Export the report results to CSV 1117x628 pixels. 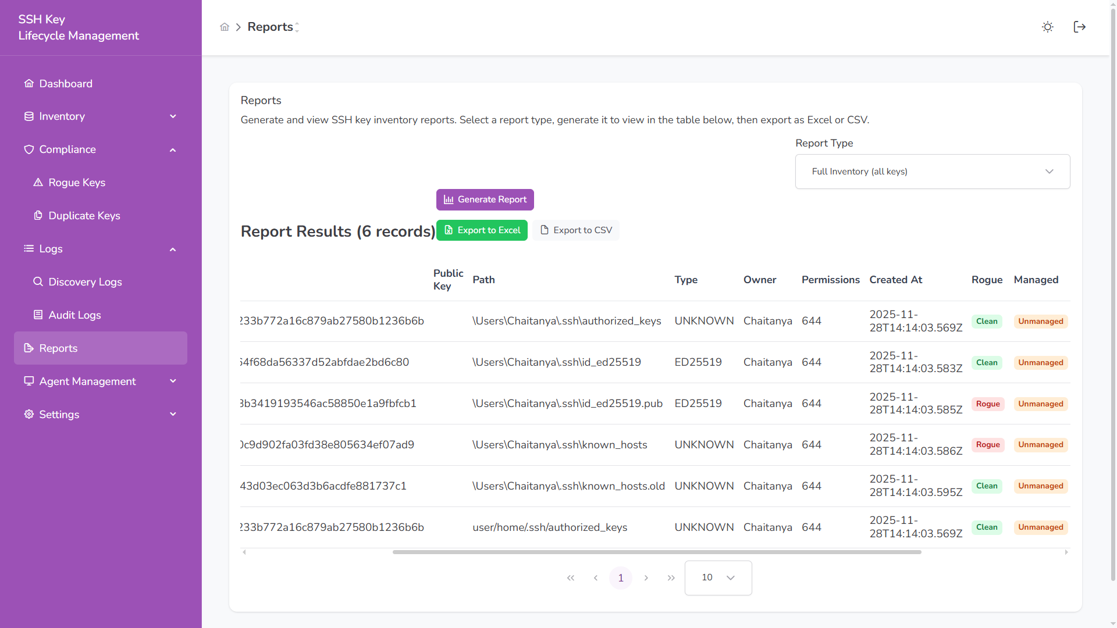(x=575, y=230)
